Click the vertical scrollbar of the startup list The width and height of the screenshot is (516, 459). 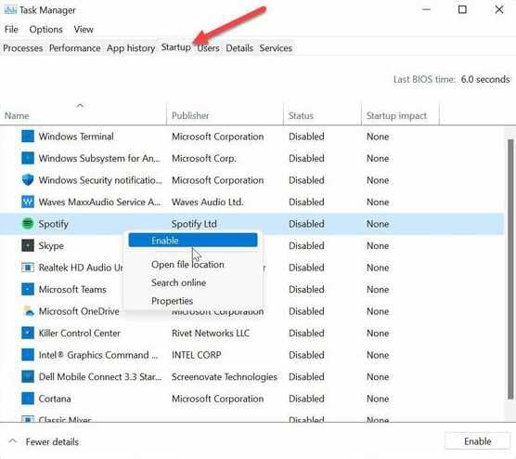[x=510, y=269]
